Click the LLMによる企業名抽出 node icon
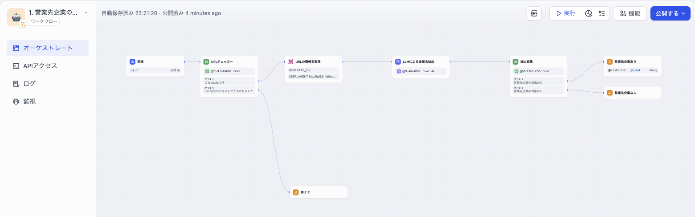 click(x=398, y=61)
